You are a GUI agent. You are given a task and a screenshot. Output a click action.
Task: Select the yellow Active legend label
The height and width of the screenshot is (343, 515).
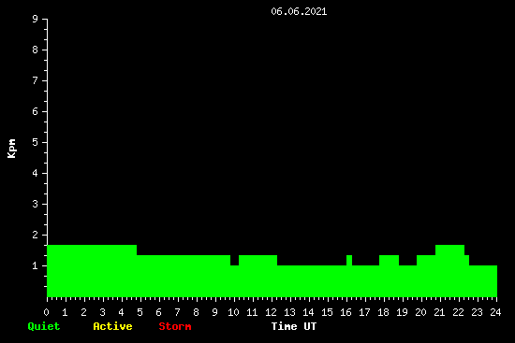tap(112, 326)
